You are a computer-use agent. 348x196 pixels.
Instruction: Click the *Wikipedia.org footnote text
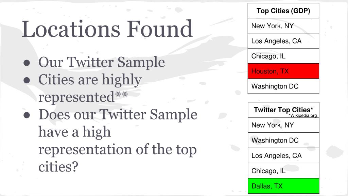point(303,115)
